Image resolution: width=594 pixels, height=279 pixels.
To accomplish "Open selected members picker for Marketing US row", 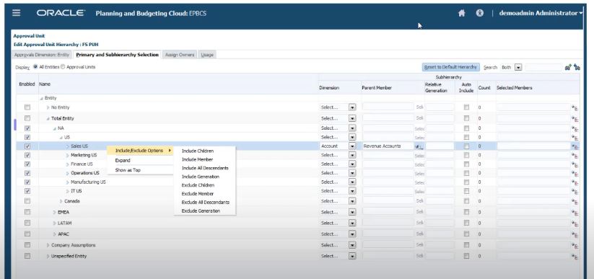I will pyautogui.click(x=575, y=156).
